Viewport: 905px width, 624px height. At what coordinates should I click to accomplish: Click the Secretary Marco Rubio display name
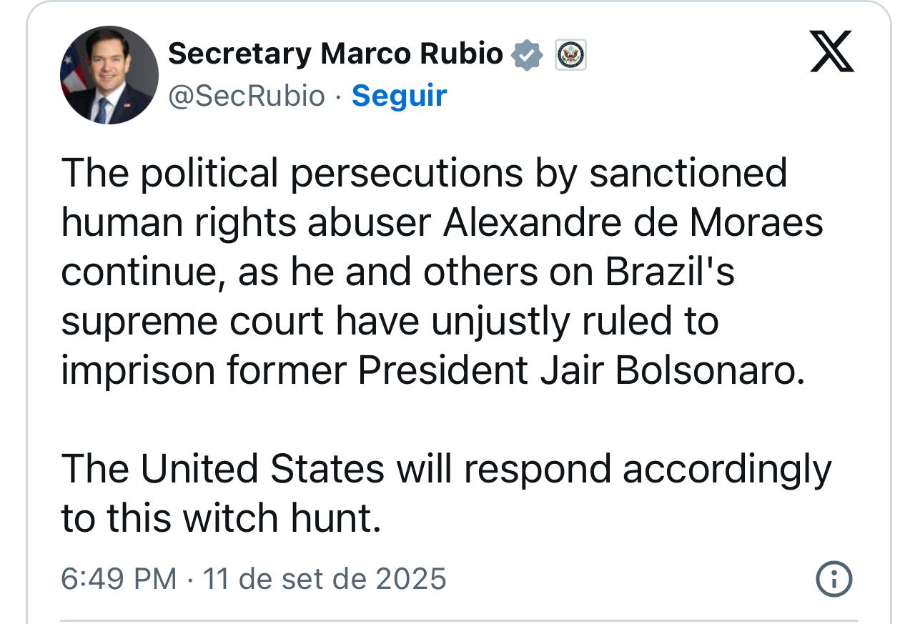point(335,54)
